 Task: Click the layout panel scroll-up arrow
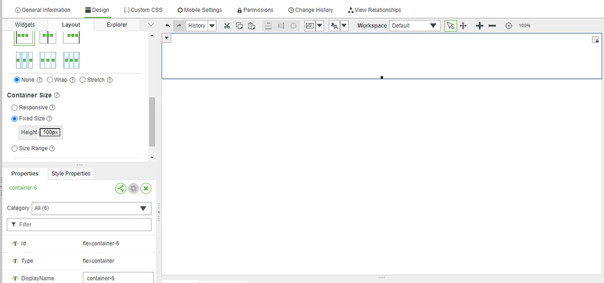point(152,36)
